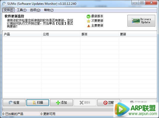Sort by the 版本 column header
Viewport: 159px width, 118px height.
pos(99,34)
